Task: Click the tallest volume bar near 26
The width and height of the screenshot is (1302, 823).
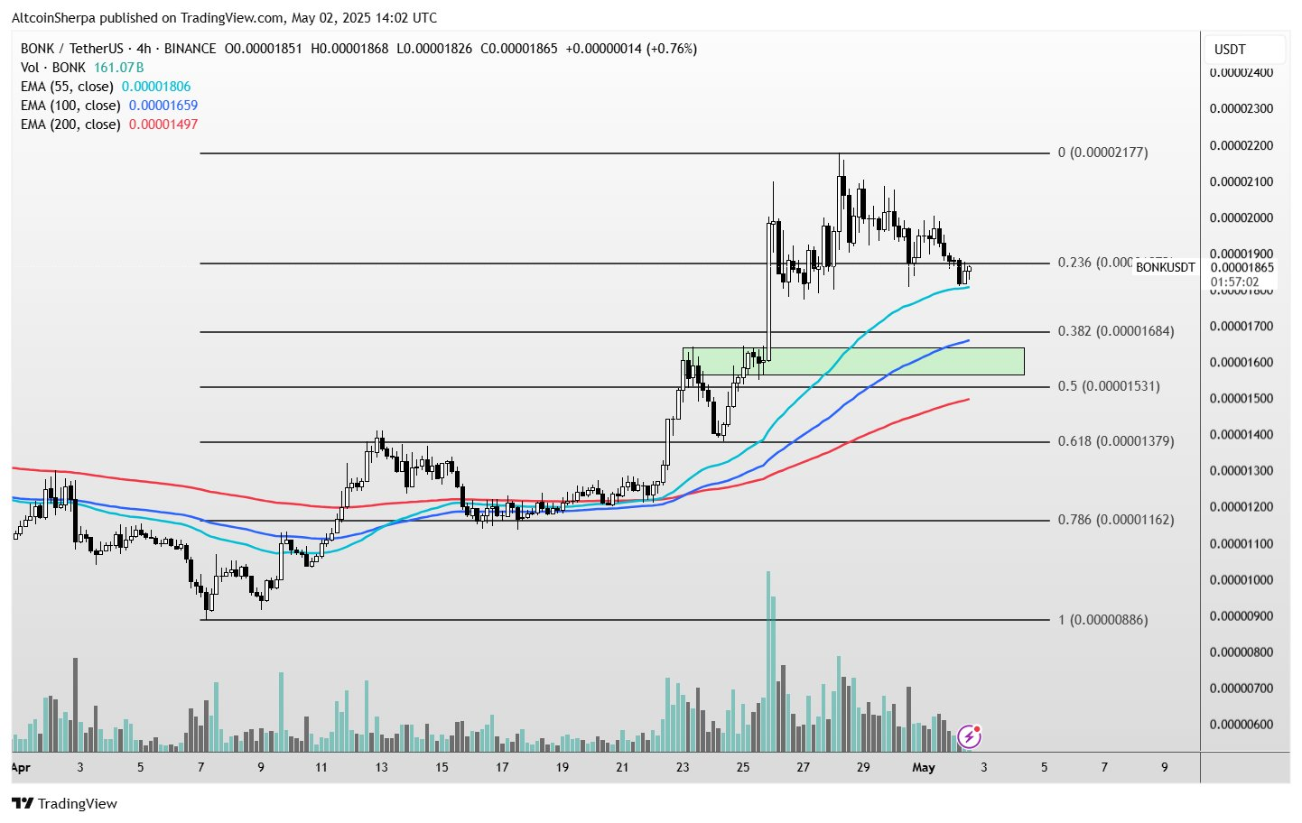Action: tap(768, 661)
